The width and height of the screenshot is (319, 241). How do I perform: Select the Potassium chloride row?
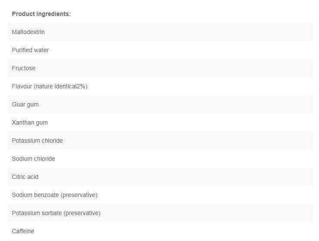[37, 141]
